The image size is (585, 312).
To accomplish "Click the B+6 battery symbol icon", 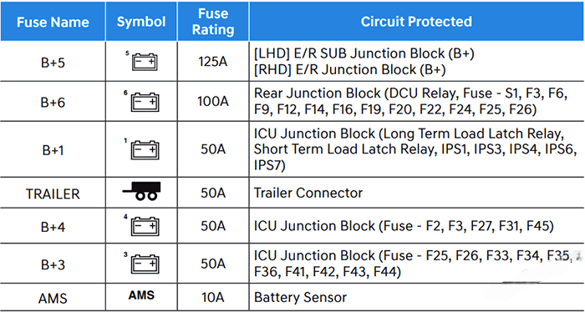I will click(x=142, y=102).
